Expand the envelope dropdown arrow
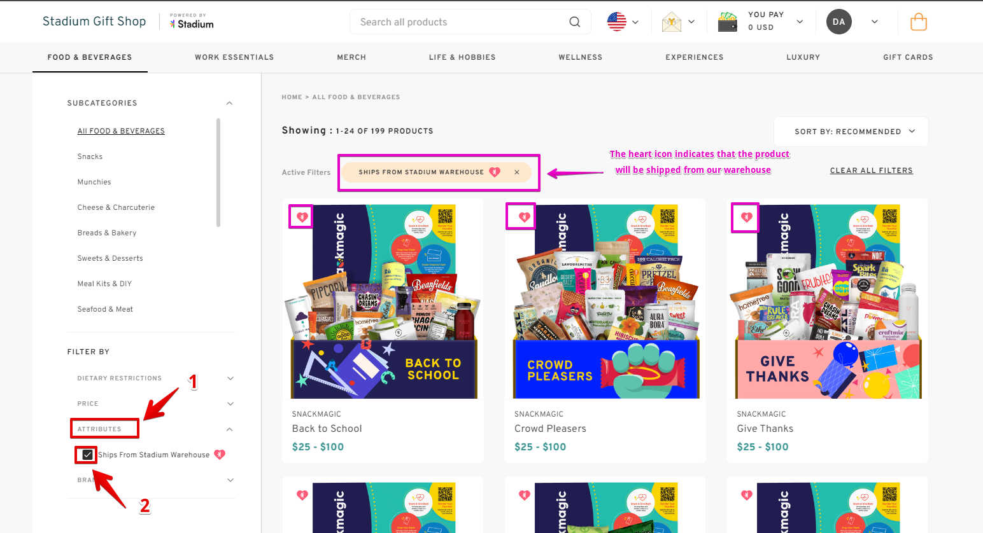The image size is (983, 533). click(691, 22)
